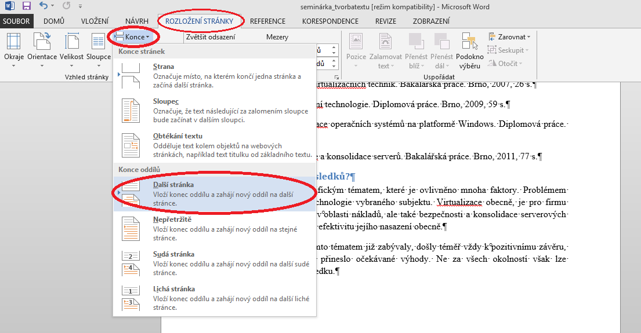Expand the Zarovnat align dropdown
641x333 pixels.
tap(510, 37)
